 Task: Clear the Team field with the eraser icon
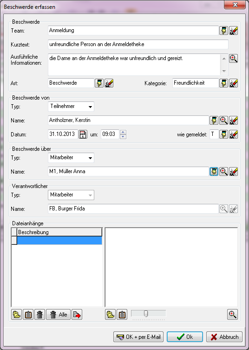233,31
